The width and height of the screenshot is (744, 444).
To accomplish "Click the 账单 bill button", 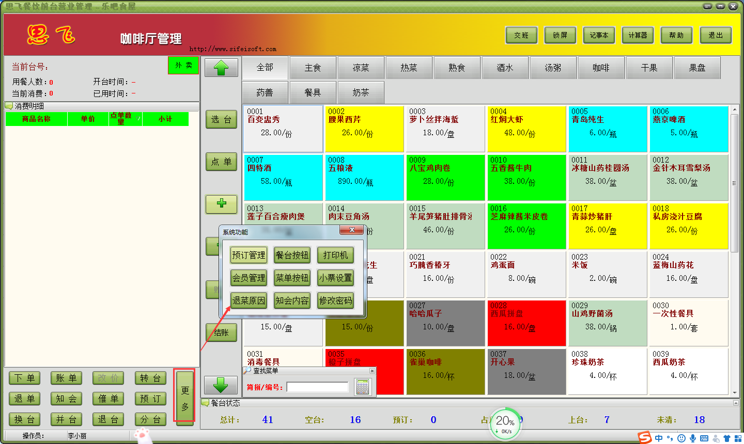I will pyautogui.click(x=66, y=378).
